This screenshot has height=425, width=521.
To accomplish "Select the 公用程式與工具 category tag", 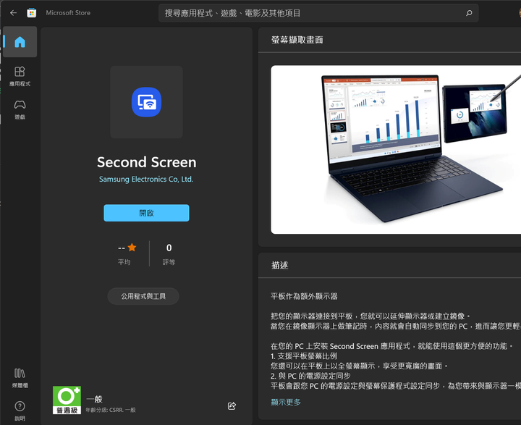I will pyautogui.click(x=143, y=296).
